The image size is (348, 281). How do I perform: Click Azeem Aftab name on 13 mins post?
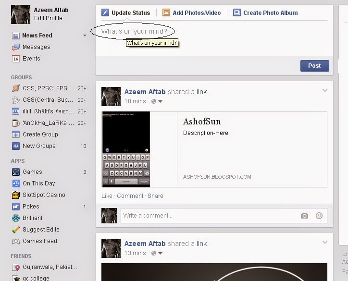coord(145,244)
